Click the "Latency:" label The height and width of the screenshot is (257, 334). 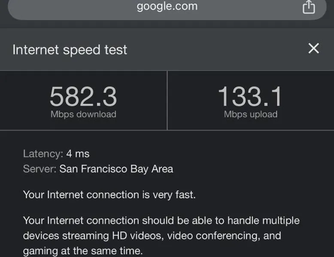[x=43, y=154]
